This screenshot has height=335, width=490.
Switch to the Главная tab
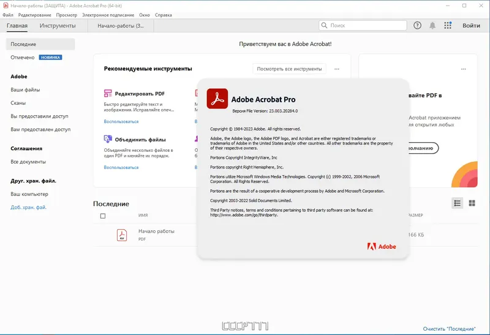coord(17,26)
